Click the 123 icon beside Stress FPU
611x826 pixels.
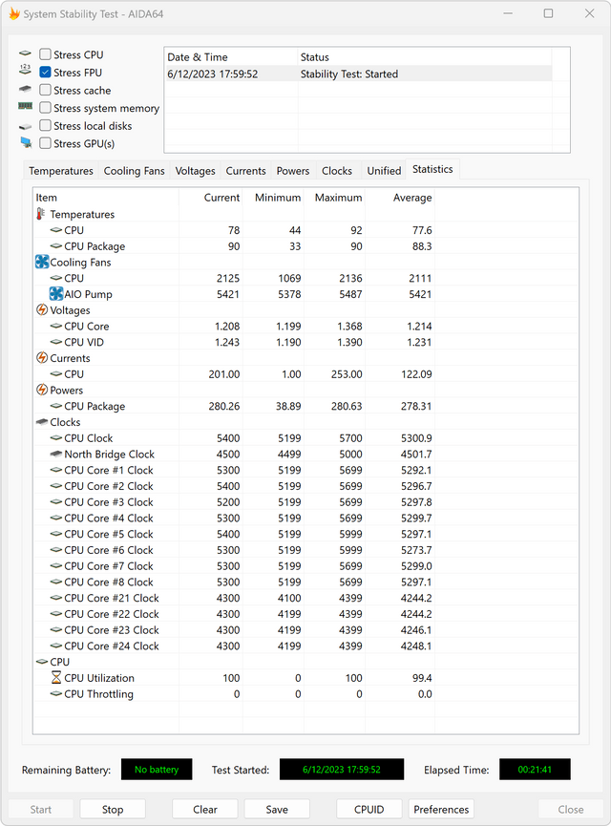click(x=25, y=69)
